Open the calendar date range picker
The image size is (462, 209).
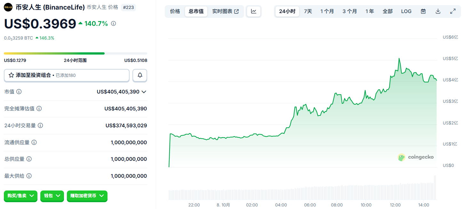(423, 11)
